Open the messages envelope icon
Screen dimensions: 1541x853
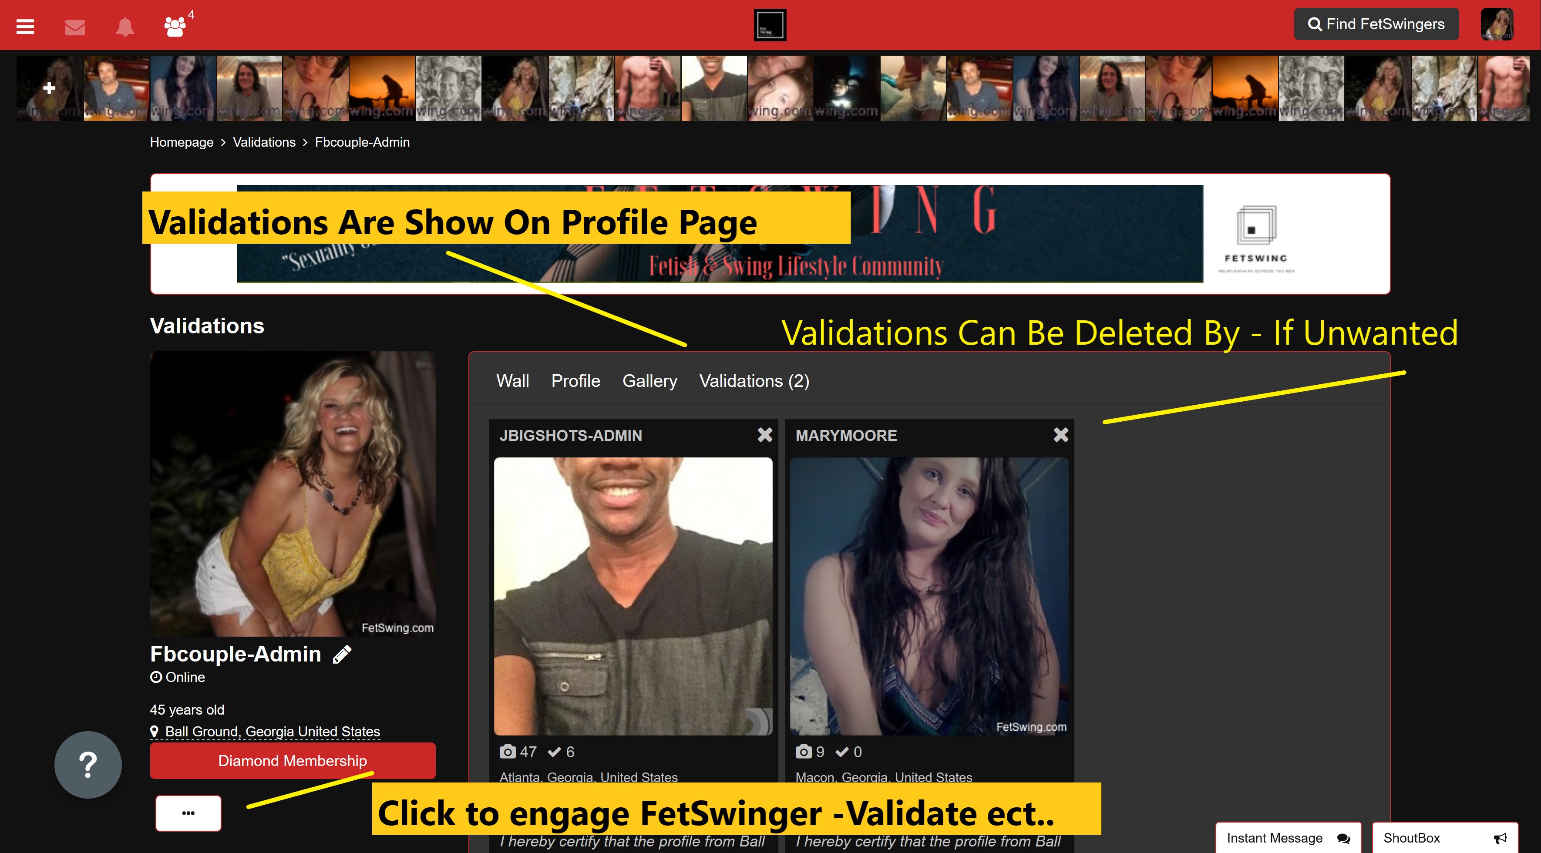click(75, 27)
